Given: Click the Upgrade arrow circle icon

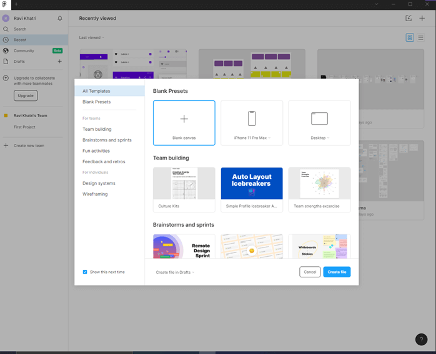Looking at the screenshot, I should (6, 79).
